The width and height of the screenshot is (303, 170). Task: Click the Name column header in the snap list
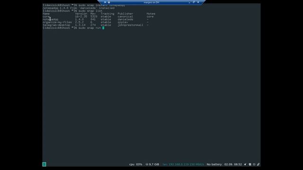pyautogui.click(x=46, y=14)
